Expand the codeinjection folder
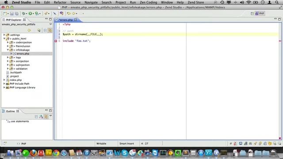The width and height of the screenshot is (283, 159). (8, 42)
